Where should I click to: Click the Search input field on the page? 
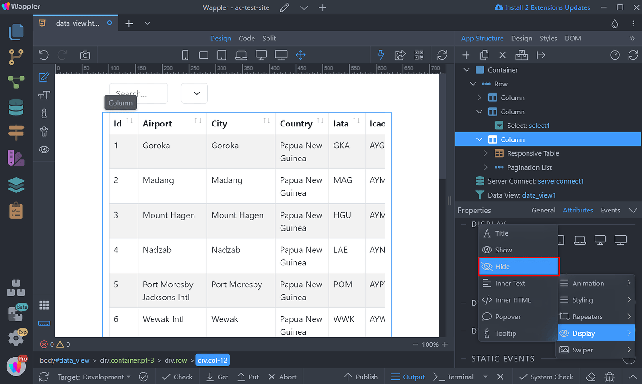(x=139, y=93)
